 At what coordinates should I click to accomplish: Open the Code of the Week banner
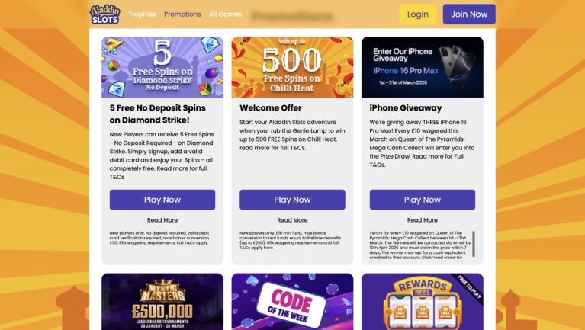292,302
